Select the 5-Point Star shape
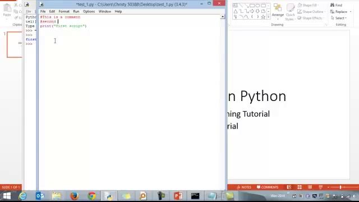Screen dimensions: 359x202 (263, 17)
